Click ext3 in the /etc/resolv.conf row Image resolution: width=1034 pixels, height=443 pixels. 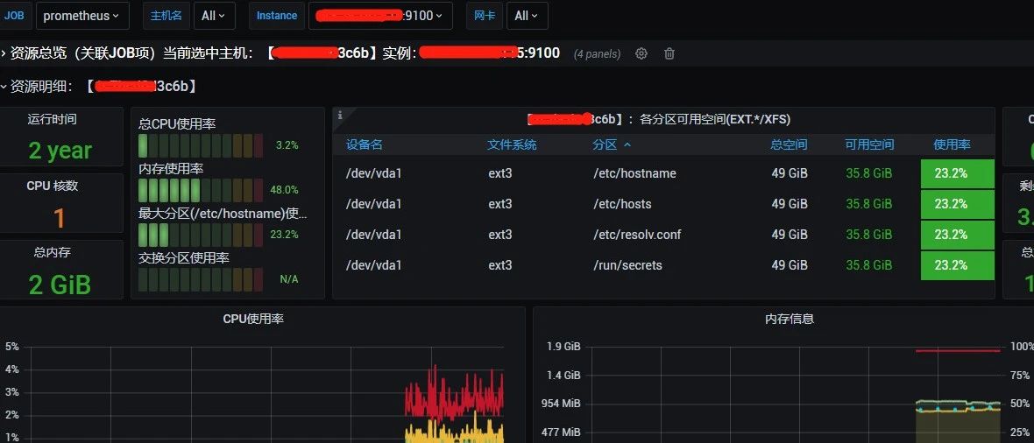(499, 234)
